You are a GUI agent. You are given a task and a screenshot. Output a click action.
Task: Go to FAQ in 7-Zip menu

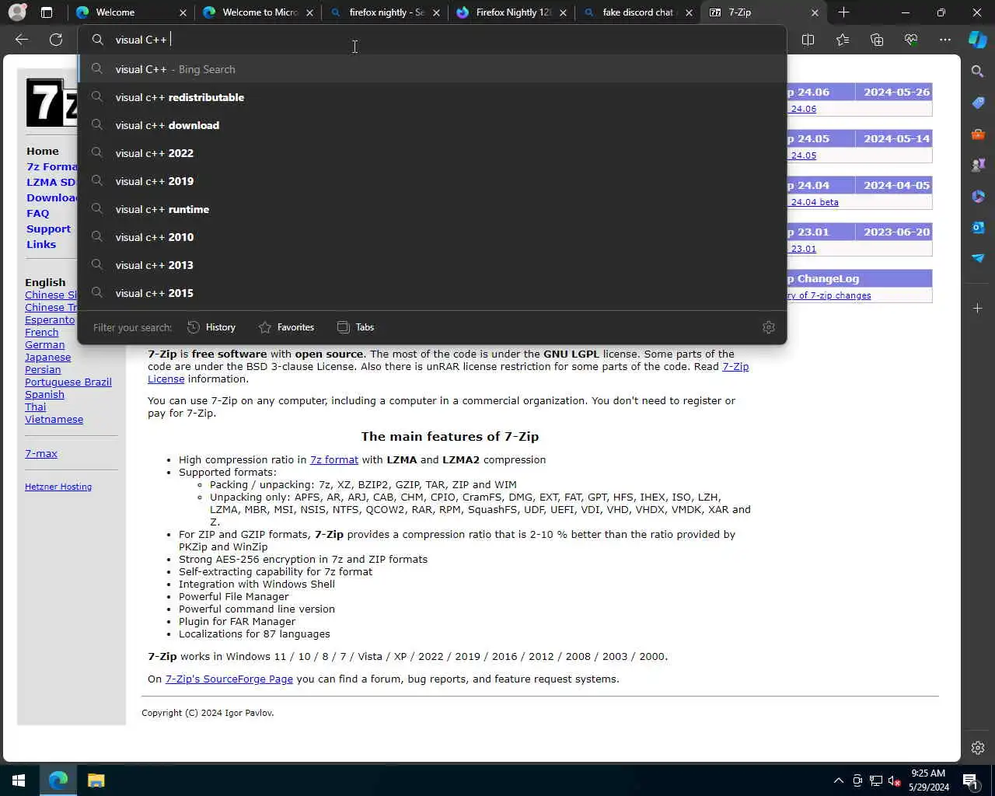point(37,213)
